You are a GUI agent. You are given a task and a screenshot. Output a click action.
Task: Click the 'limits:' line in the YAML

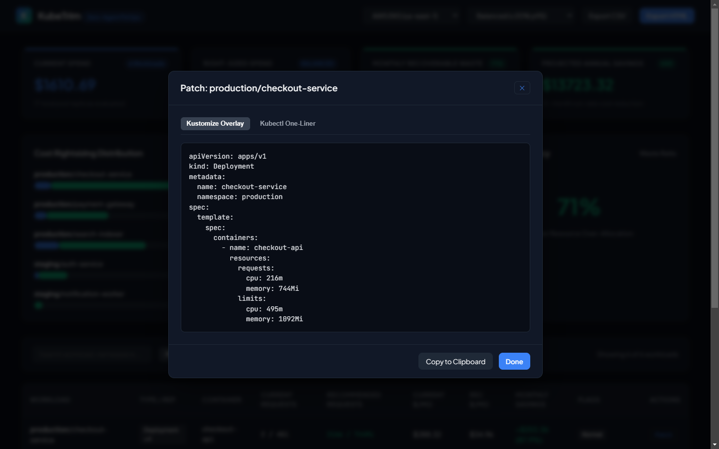point(252,298)
